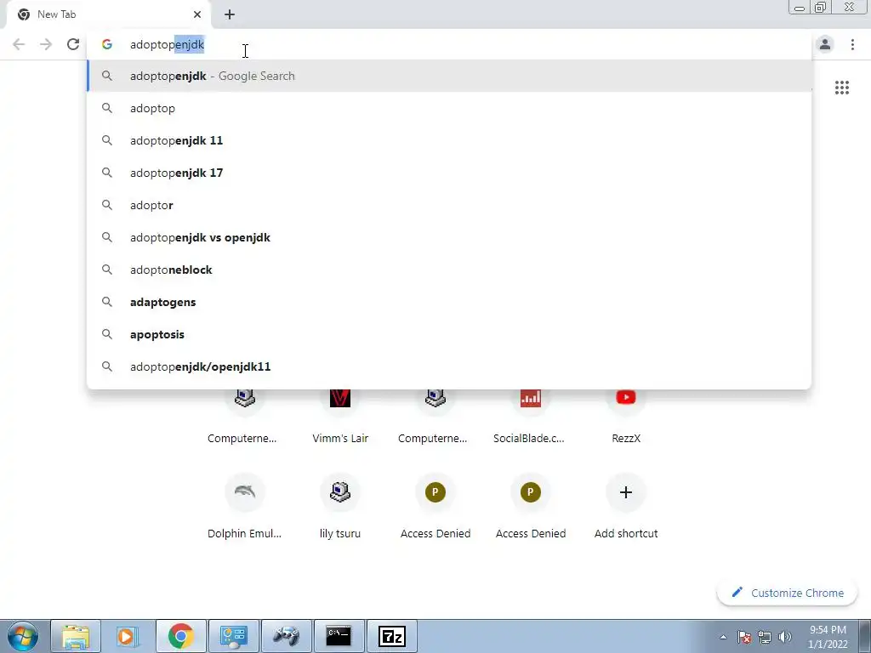
Task: Open the Google apps grid icon
Action: click(842, 88)
